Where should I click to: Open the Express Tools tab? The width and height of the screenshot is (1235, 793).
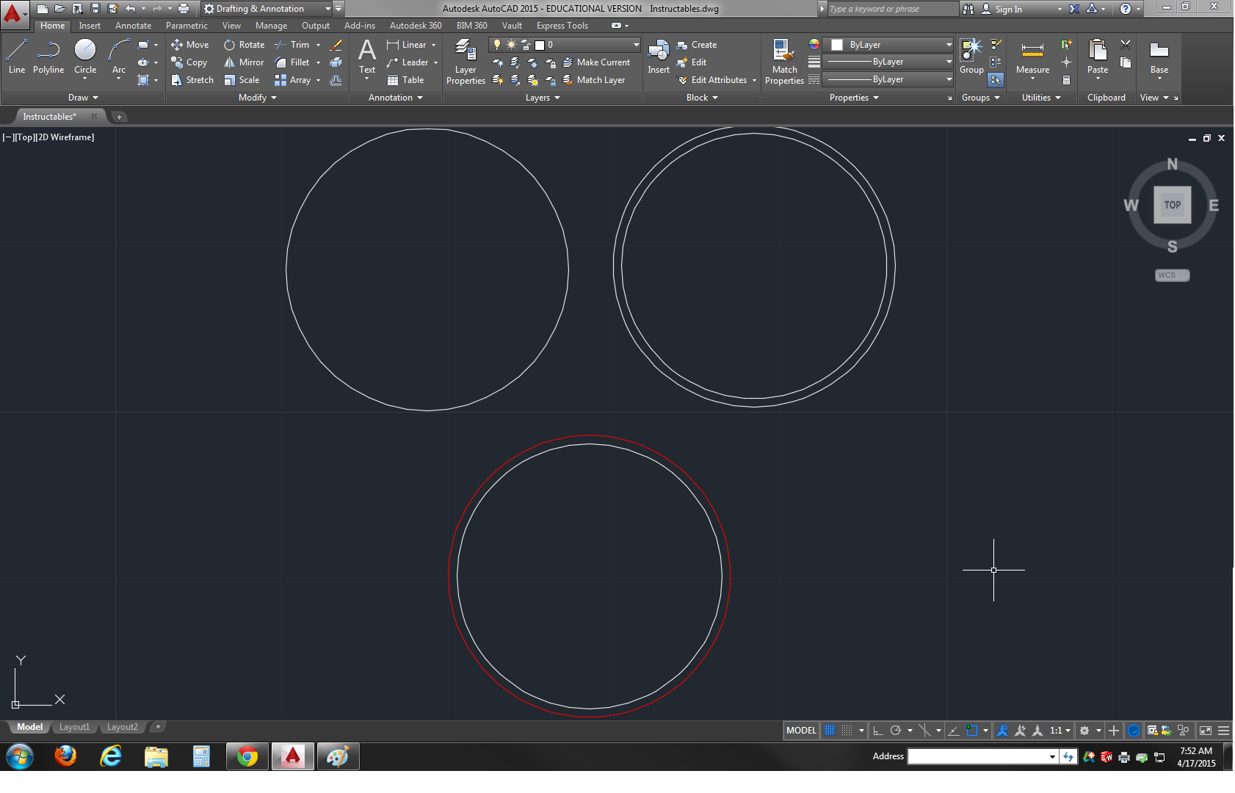tap(562, 26)
